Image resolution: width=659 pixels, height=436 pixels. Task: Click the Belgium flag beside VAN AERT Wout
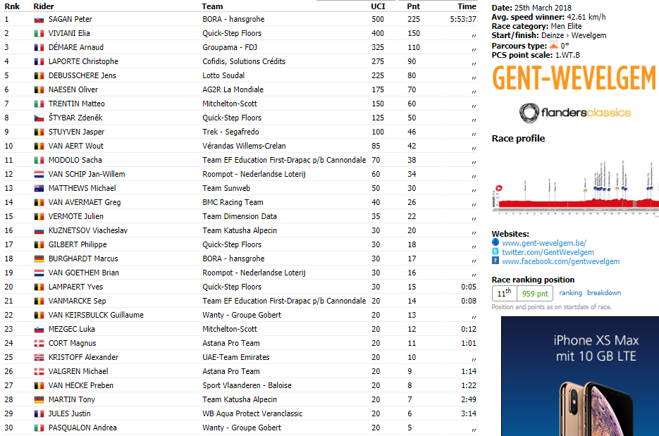pos(39,147)
